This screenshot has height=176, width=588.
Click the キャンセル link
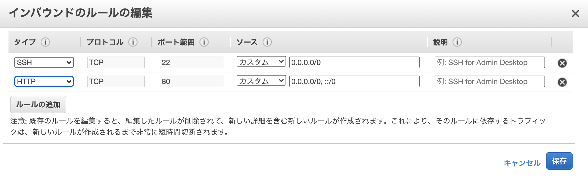[522, 163]
